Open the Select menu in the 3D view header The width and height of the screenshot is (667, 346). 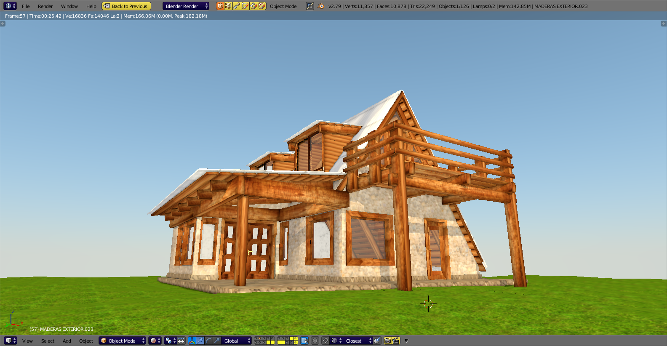(x=48, y=341)
